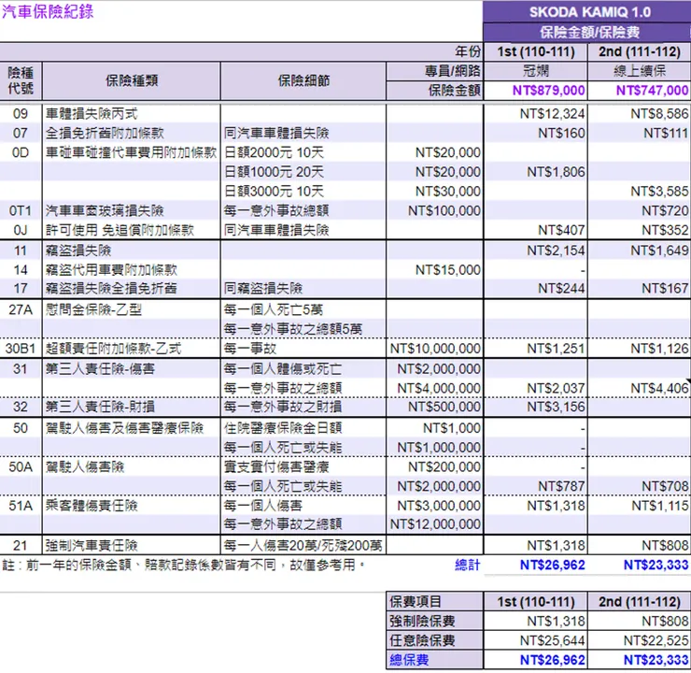
Task: Click the 汽車車窗玻璃損失險 cell
Action: tap(132, 211)
